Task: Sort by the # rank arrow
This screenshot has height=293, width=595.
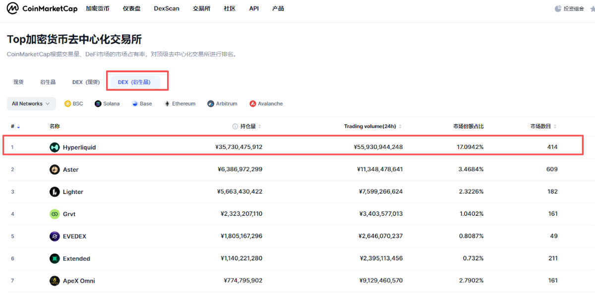Action: (x=19, y=127)
